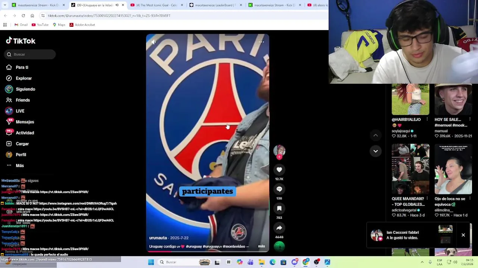Screen dimensions: 478x268
Task: Open options for QUEE MAANDAN video
Action: pos(427,199)
